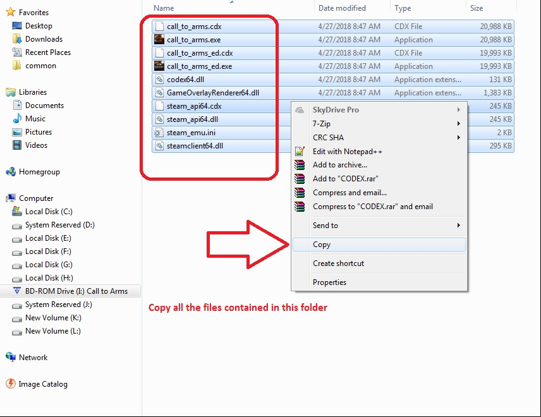Open System Reserved (J:) drive
This screenshot has width=541, height=417.
(x=59, y=304)
